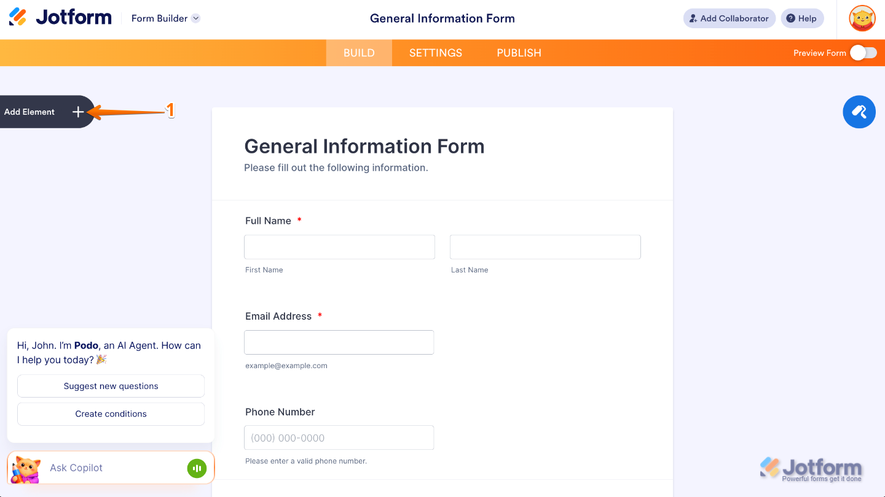Select the BUILD tab

pos(358,53)
